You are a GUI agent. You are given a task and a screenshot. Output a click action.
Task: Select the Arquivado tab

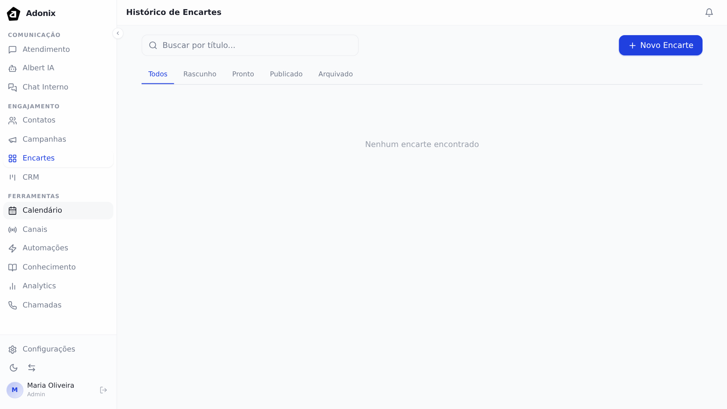[x=335, y=74]
